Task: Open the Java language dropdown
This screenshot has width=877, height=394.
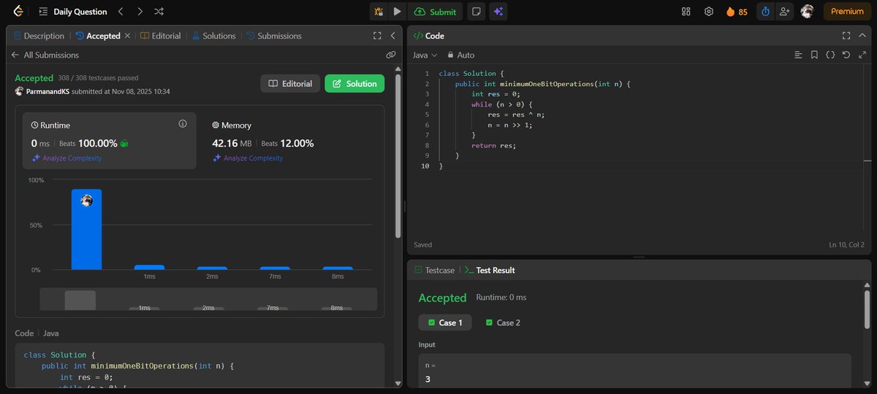Action: point(425,55)
